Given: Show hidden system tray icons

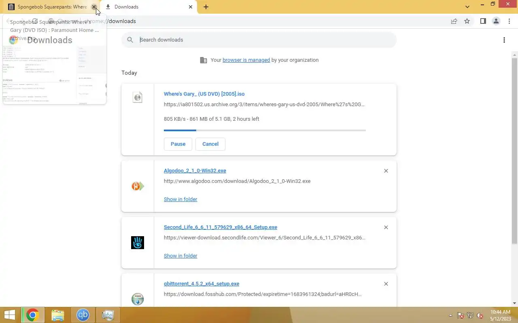Looking at the screenshot, I should (450, 315).
